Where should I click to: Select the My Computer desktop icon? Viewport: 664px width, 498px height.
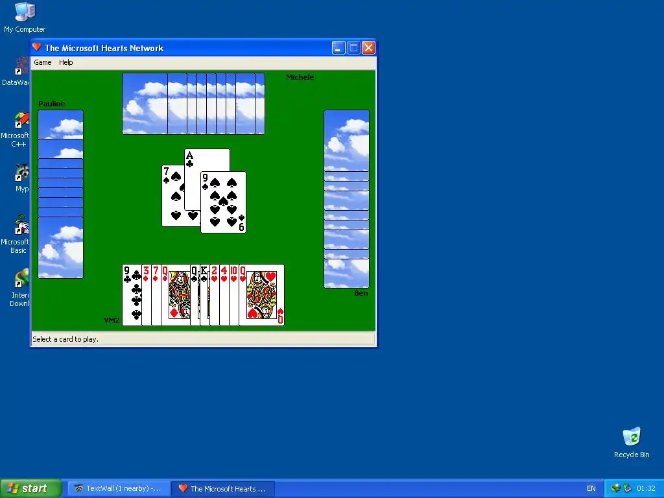25,18
